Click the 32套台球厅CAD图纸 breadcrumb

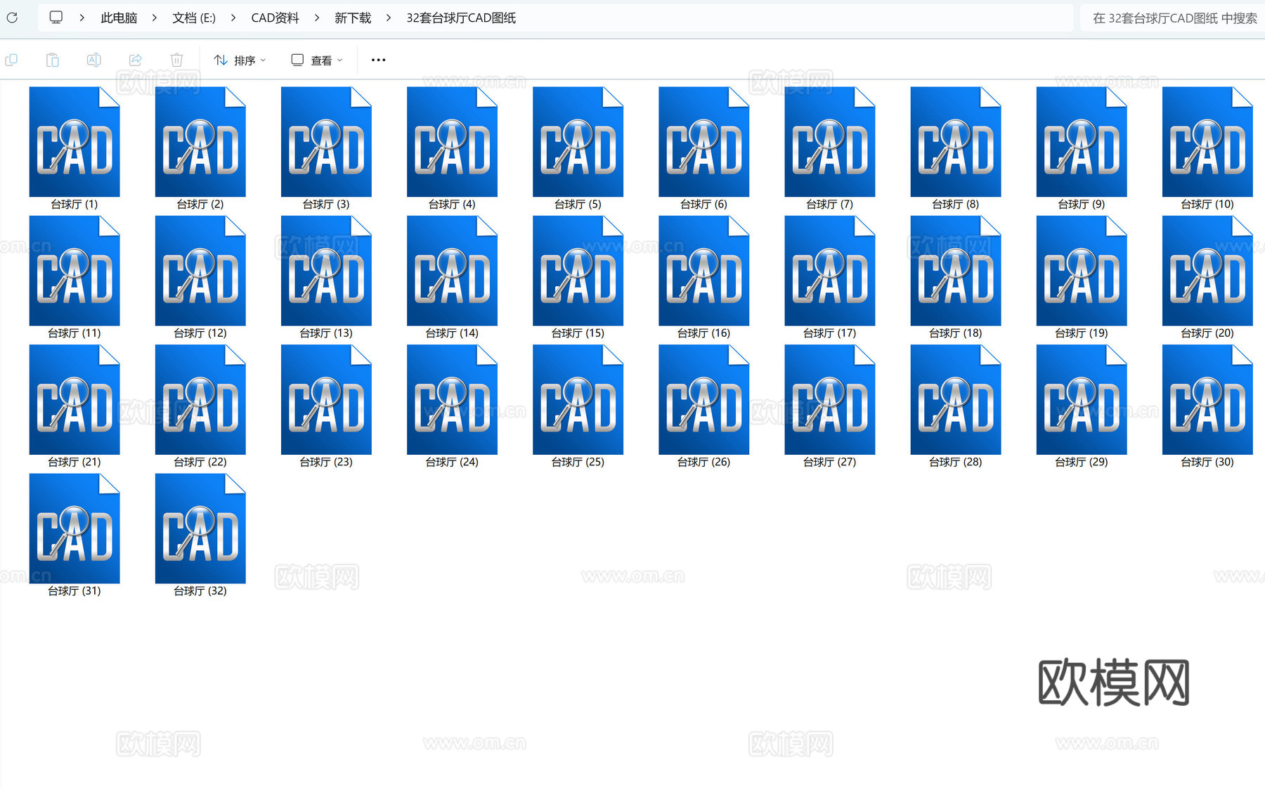pos(460,18)
